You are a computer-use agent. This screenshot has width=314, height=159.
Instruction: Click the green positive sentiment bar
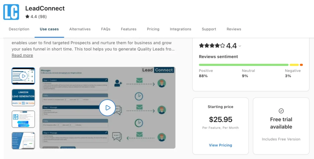(244, 65)
